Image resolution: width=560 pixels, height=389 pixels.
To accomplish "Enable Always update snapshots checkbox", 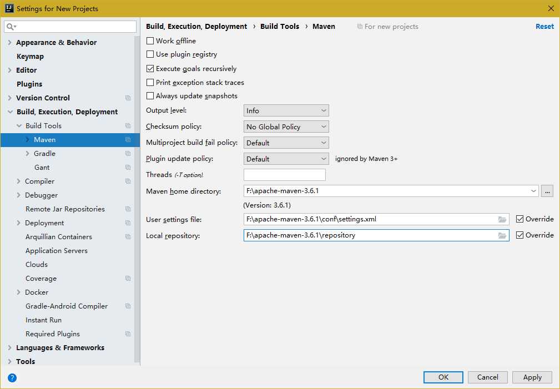I will point(150,96).
